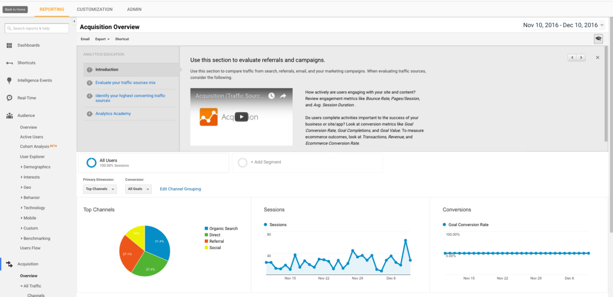Click the Search reports & help field
This screenshot has width=613, height=297.
click(x=37, y=29)
